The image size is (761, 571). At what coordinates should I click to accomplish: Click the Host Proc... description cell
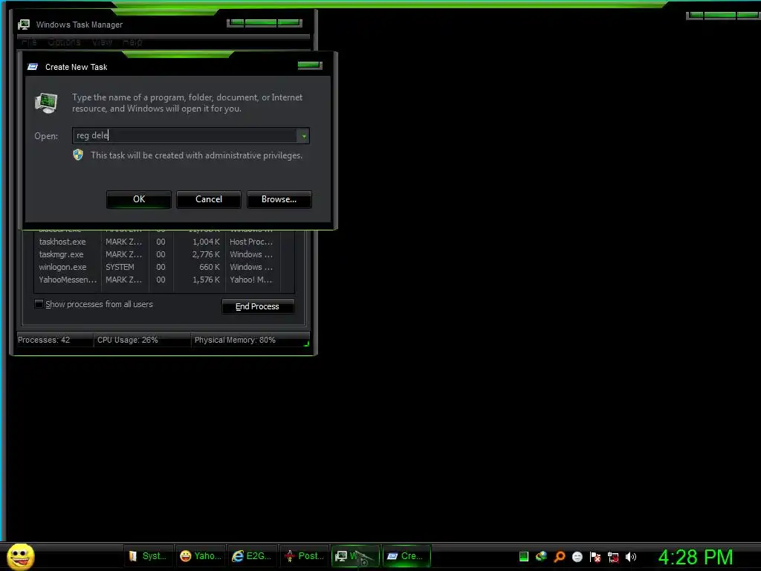pyautogui.click(x=251, y=242)
